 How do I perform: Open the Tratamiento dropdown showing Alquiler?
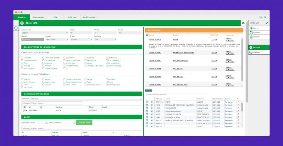point(44,33)
